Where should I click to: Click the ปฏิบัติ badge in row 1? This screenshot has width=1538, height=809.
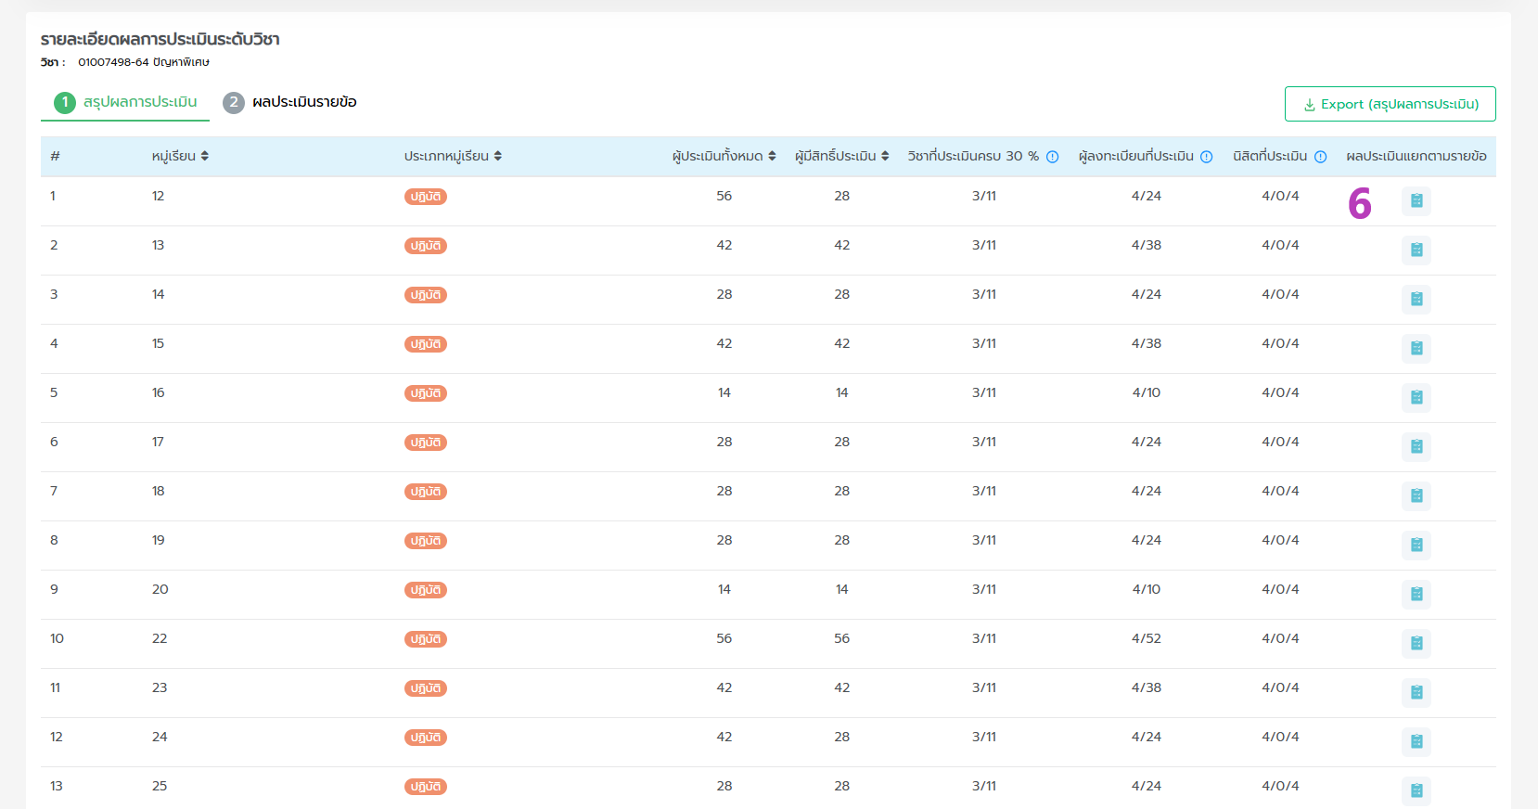coord(426,197)
